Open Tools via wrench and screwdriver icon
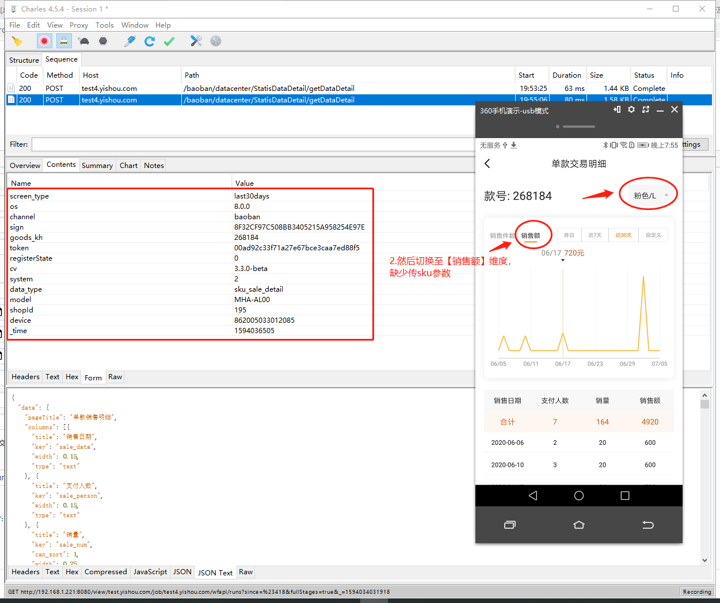This screenshot has width=720, height=603. 196,41
